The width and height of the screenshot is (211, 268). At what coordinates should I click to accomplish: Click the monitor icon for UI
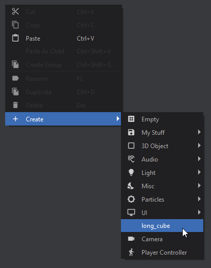[x=131, y=212]
